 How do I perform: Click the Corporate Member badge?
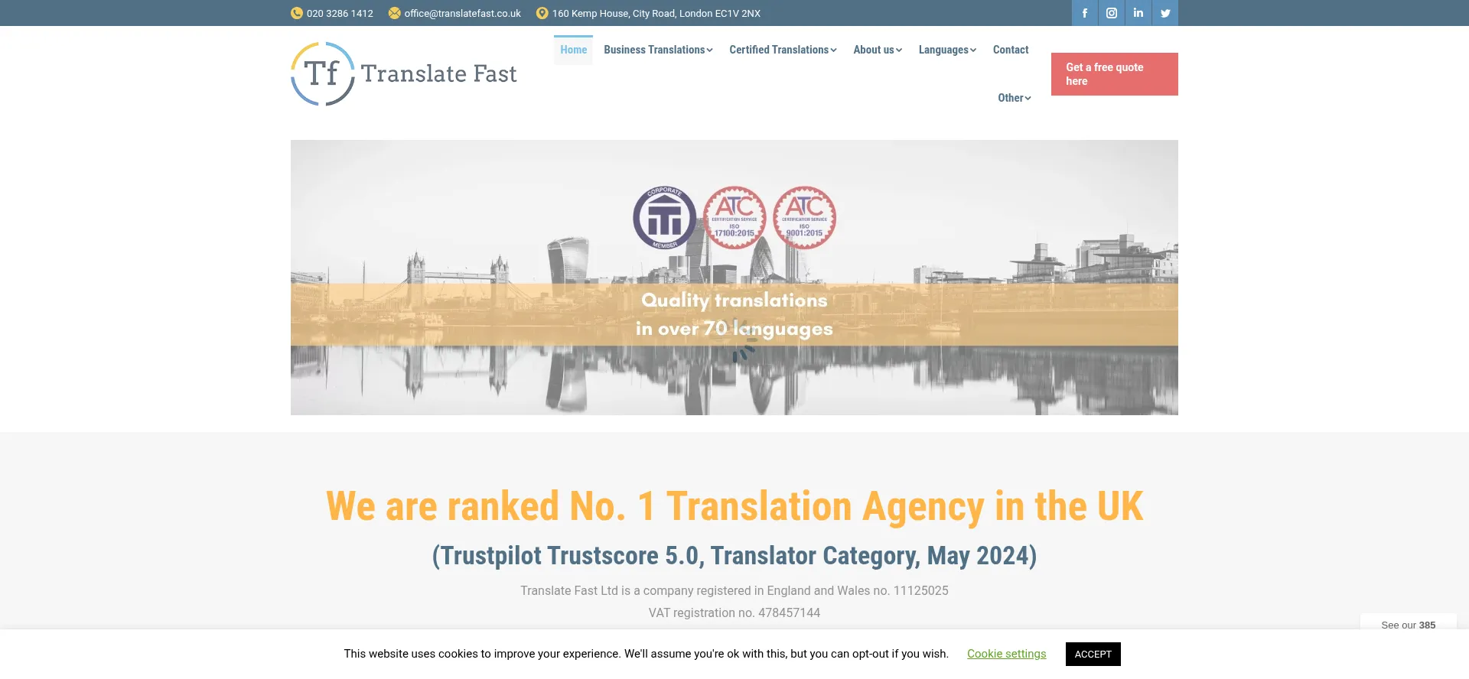(x=665, y=218)
